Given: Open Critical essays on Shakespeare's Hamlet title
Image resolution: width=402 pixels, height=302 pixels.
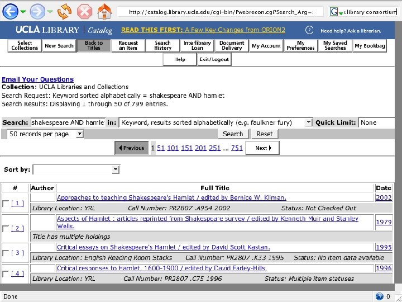Looking at the screenshot, I should pyautogui.click(x=163, y=247).
